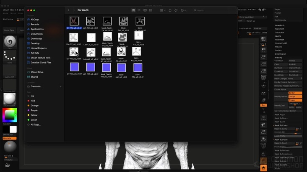Open Applications in the Finder sidebar
This screenshot has height=172, width=307.
click(37, 29)
